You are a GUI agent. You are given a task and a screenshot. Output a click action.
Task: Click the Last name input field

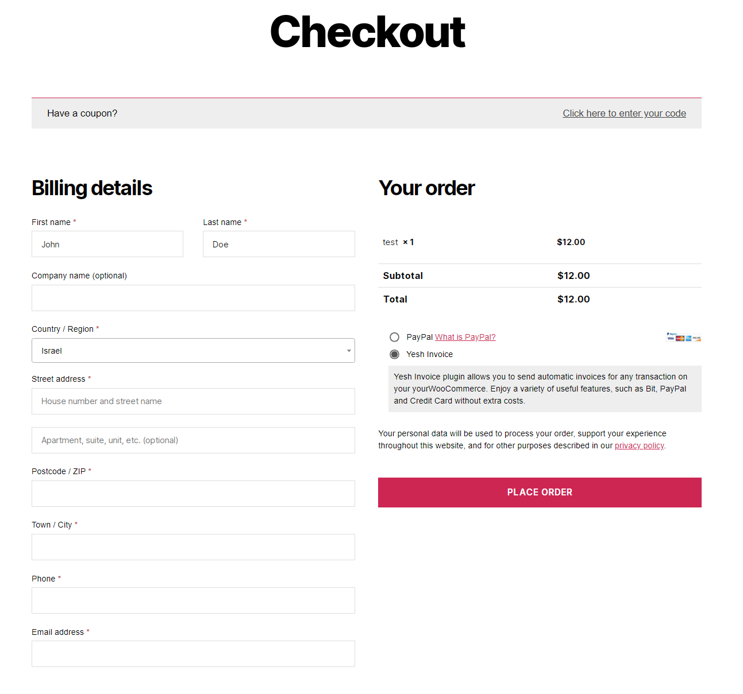click(279, 244)
